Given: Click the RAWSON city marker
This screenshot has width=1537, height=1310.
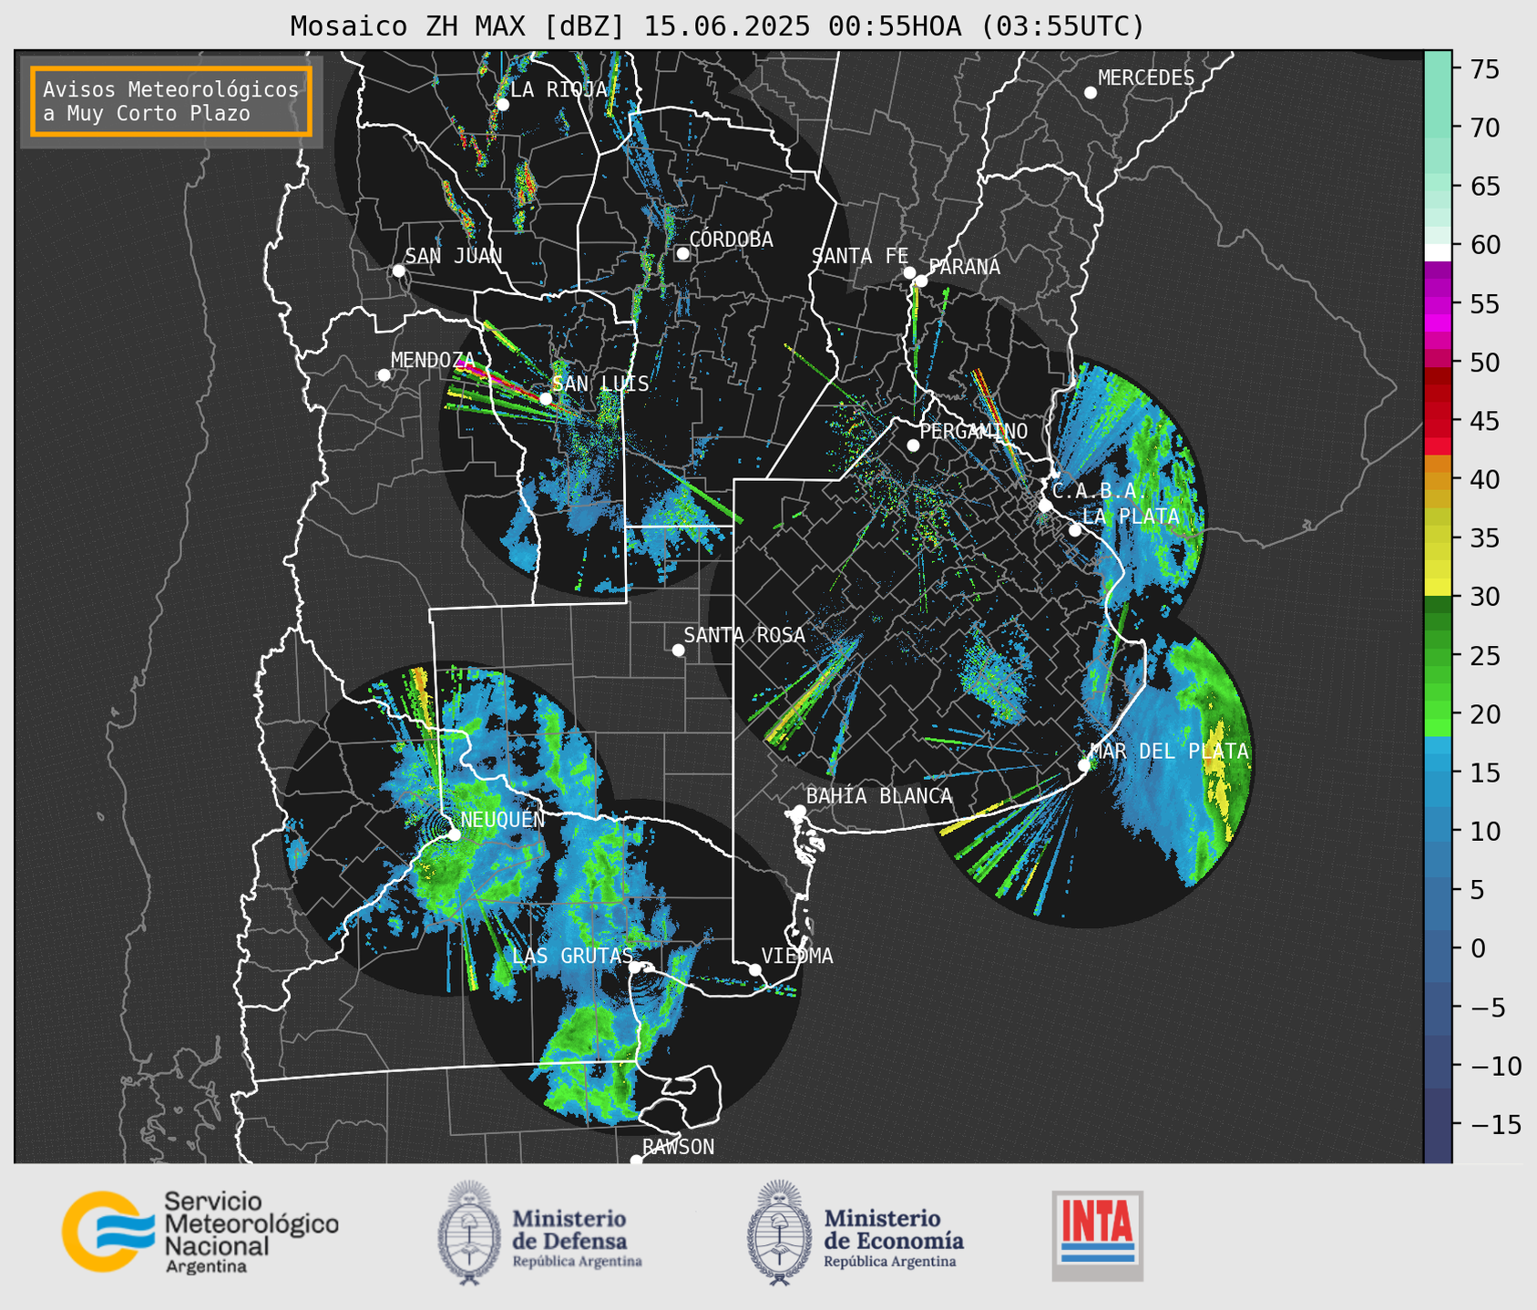Looking at the screenshot, I should pos(636,1161).
